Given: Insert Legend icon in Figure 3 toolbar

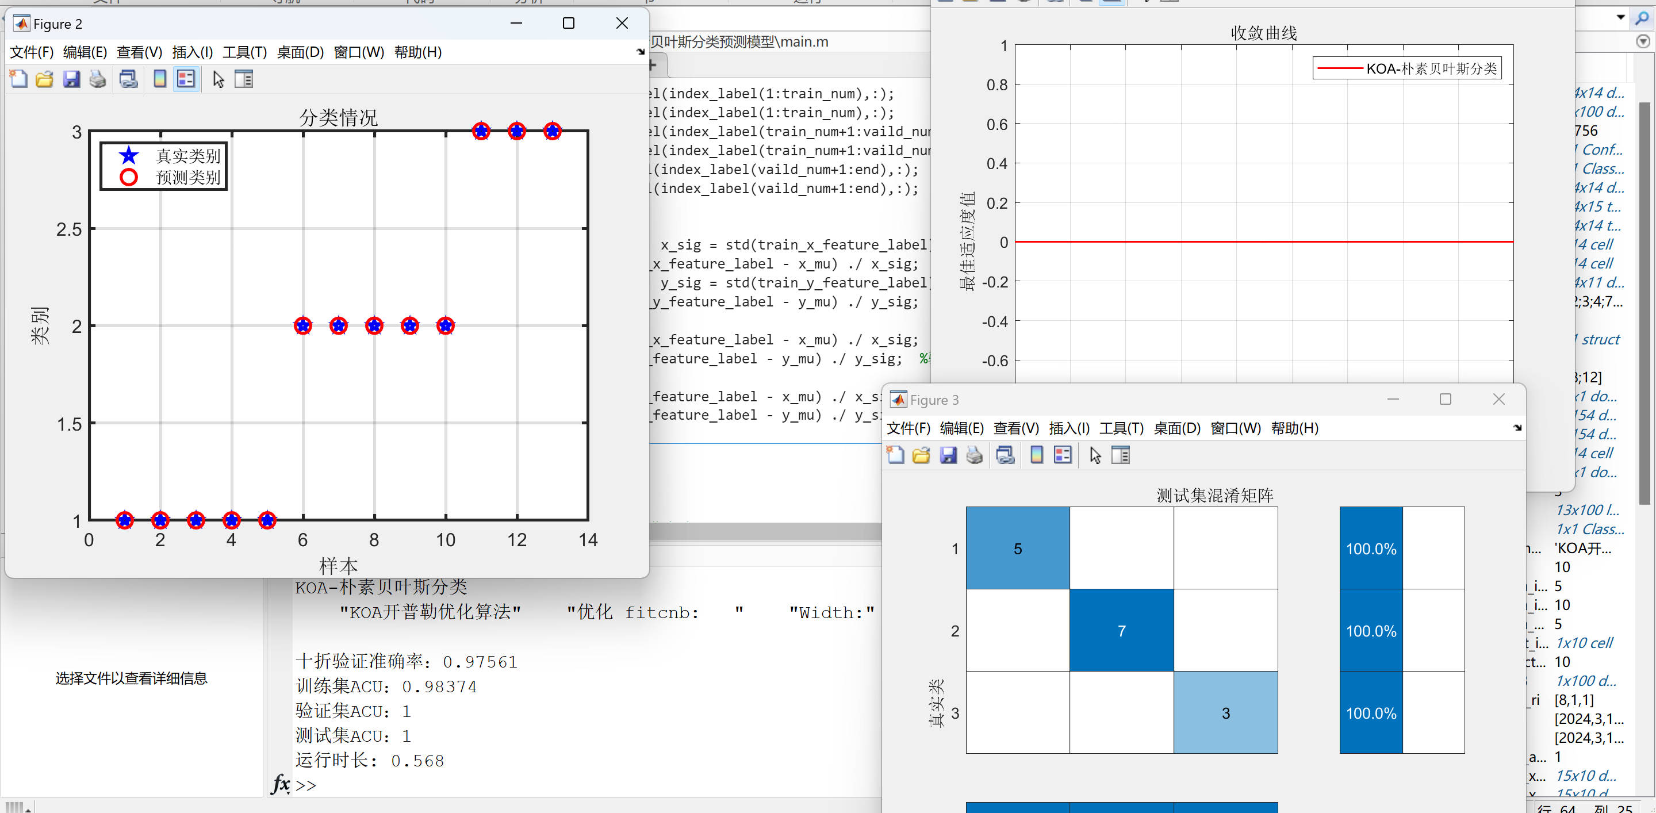Looking at the screenshot, I should pos(1063,455).
